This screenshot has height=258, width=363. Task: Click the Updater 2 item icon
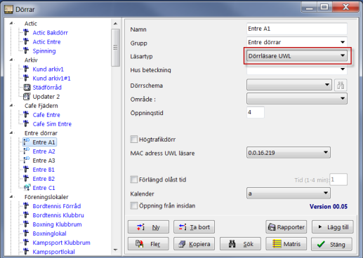tap(27, 96)
